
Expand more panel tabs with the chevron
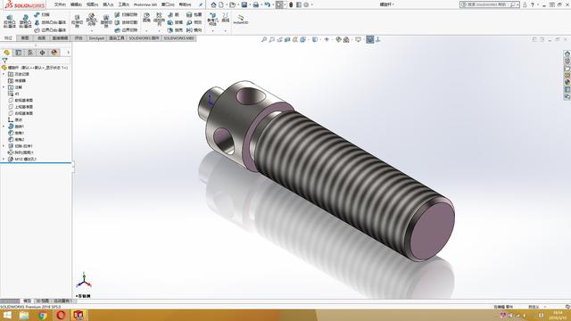click(x=68, y=53)
